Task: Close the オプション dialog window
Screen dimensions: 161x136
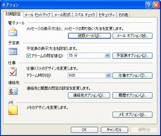Action: pos(156,5)
